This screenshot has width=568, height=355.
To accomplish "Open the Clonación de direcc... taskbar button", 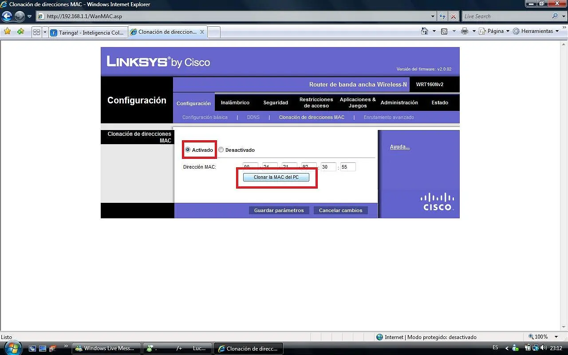I will [248, 348].
